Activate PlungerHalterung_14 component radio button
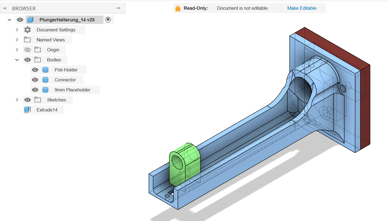 click(x=108, y=20)
